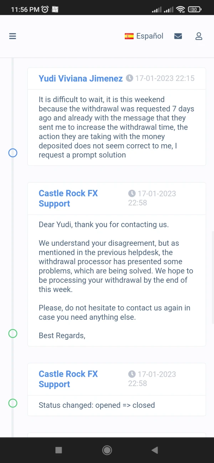Select the blue timeline marker for Yudi's message
The height and width of the screenshot is (463, 214).
[13, 153]
